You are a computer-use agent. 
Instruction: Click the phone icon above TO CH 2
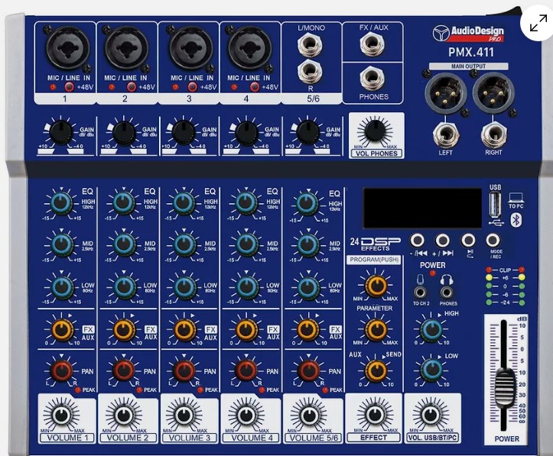[420, 280]
